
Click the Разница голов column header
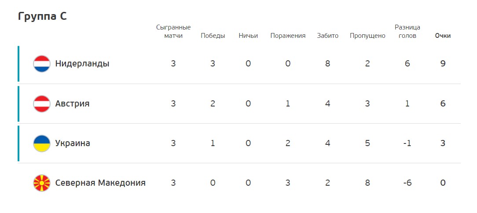pos(407,32)
